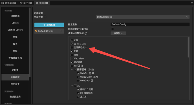The width and height of the screenshot is (194, 105).
Task: Open 物理 settings in the sidebar
Action: 15,37
